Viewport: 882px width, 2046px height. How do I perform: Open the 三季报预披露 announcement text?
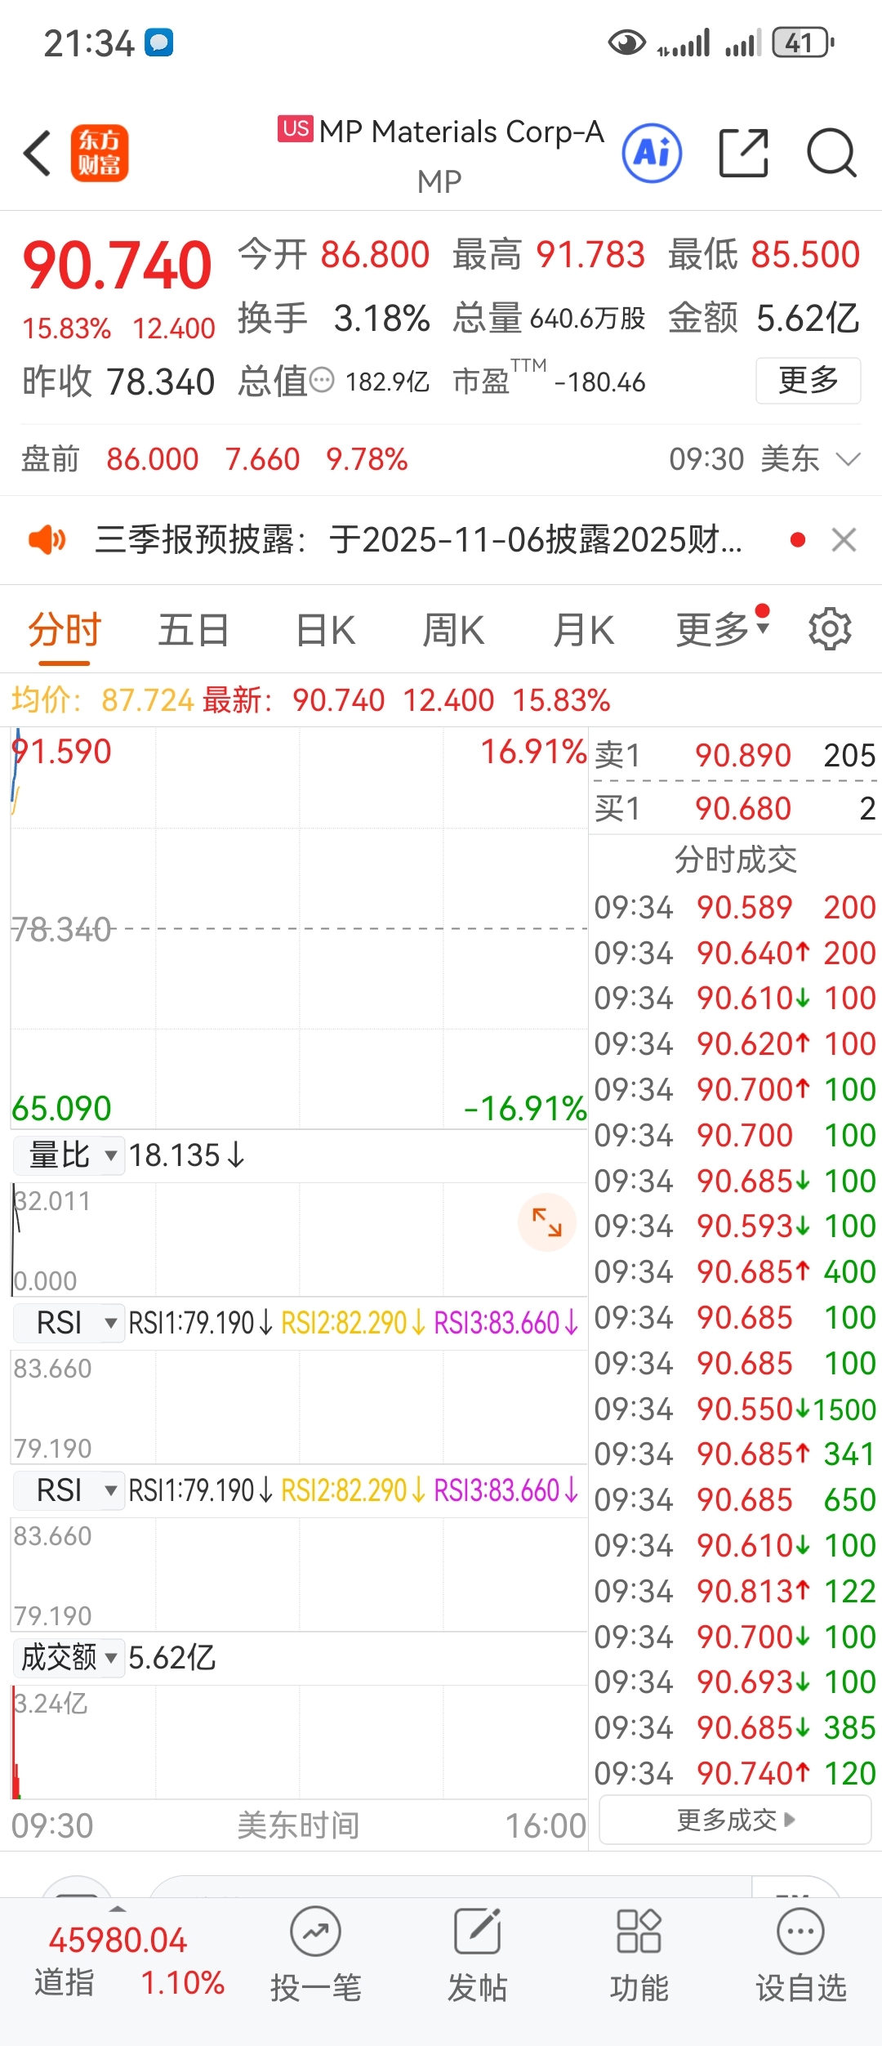click(419, 539)
